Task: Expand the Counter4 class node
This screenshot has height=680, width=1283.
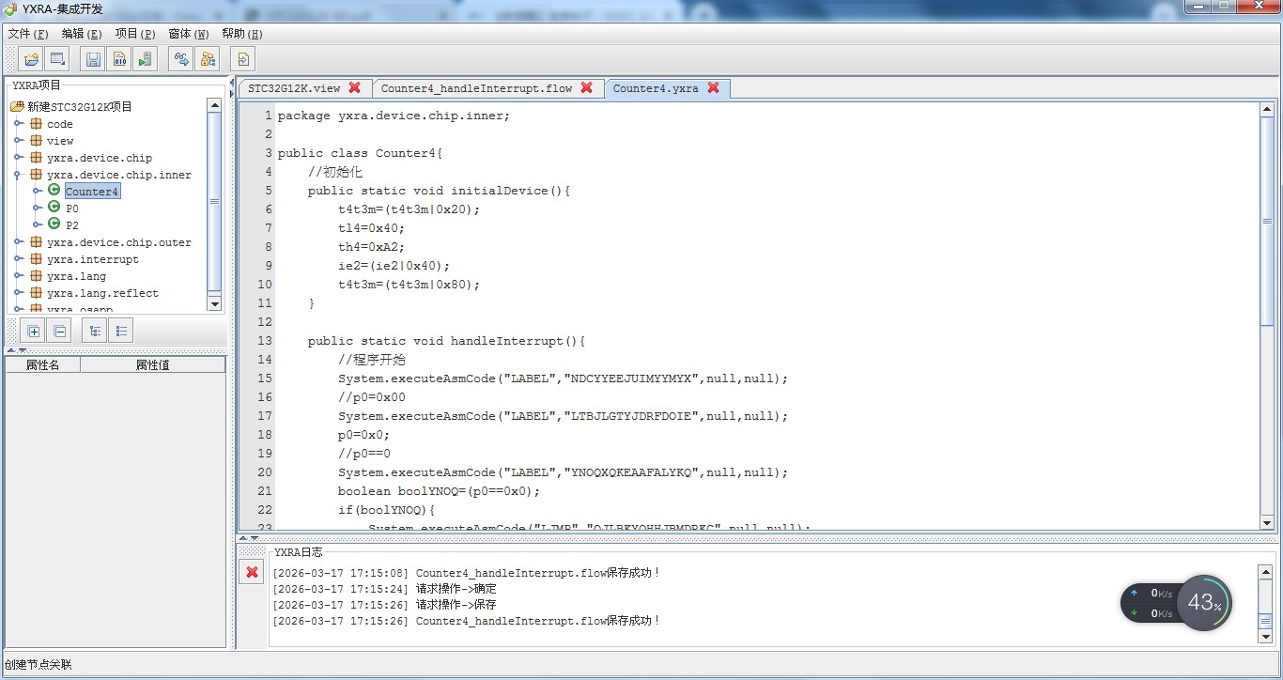Action: pos(38,191)
